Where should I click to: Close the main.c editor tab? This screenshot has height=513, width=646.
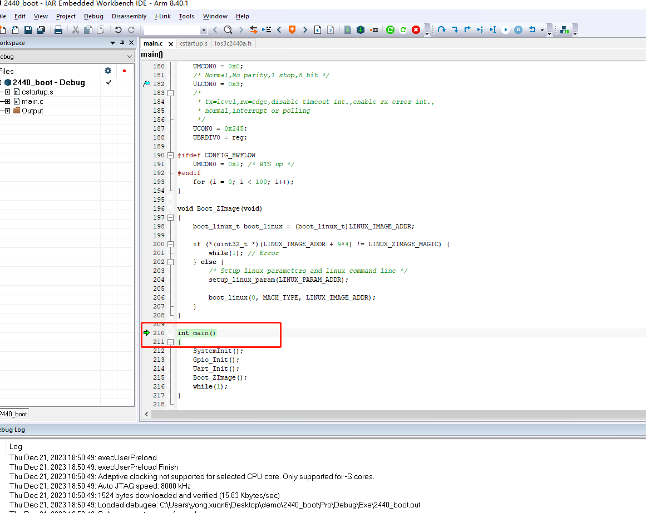170,44
